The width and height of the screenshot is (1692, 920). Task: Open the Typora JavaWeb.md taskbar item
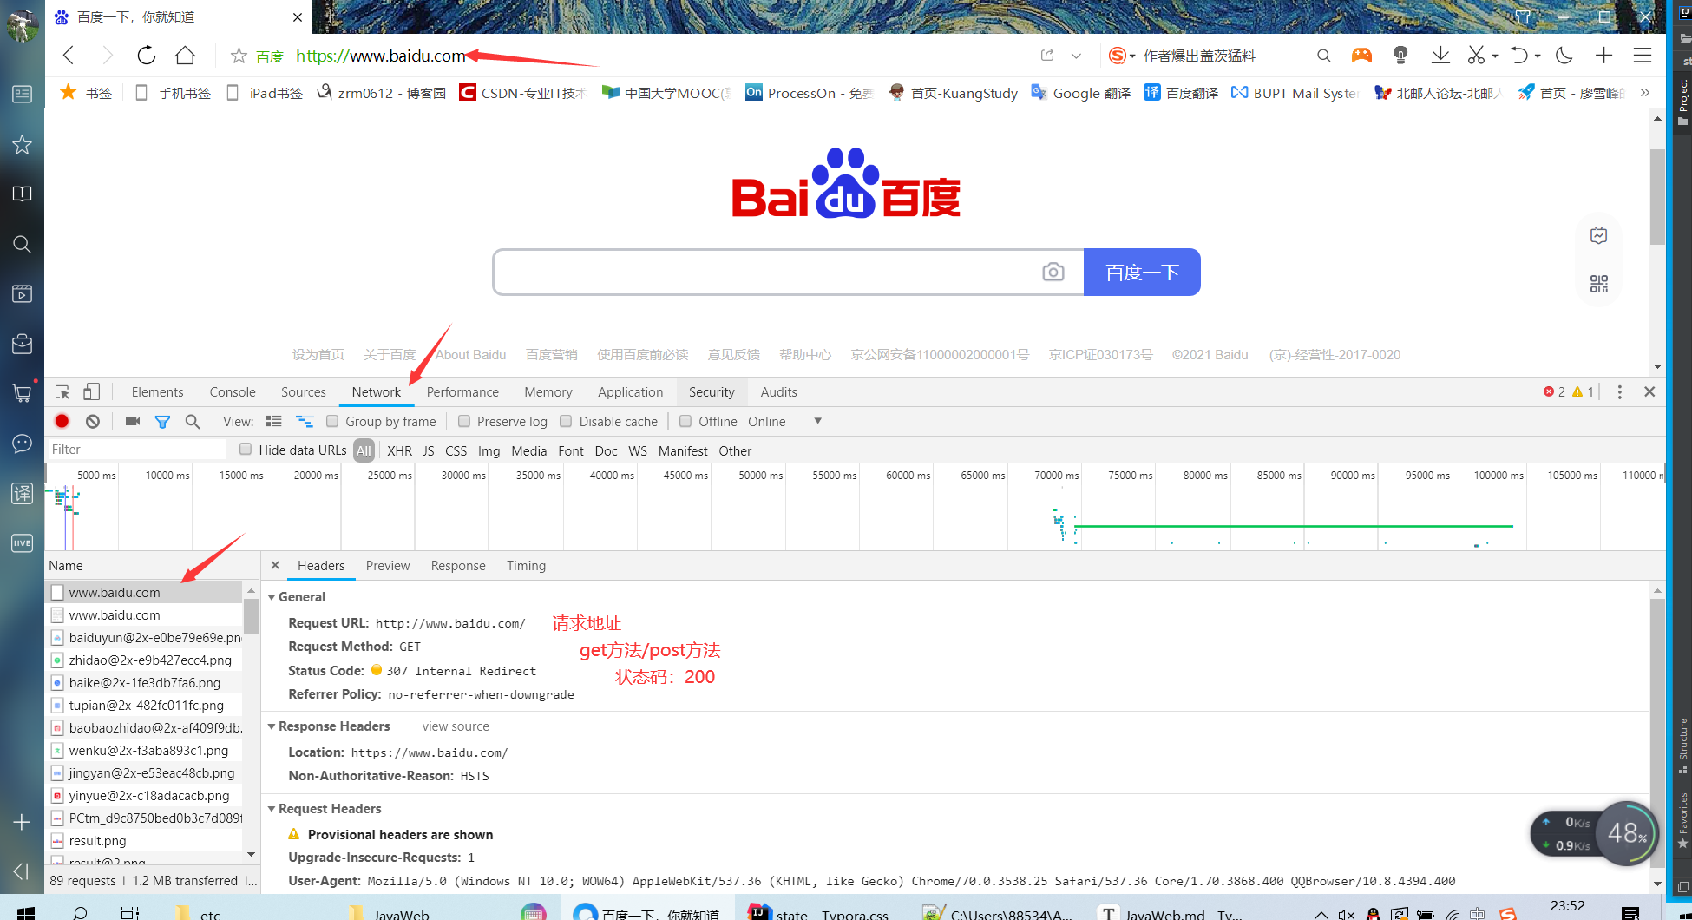(x=1170, y=913)
